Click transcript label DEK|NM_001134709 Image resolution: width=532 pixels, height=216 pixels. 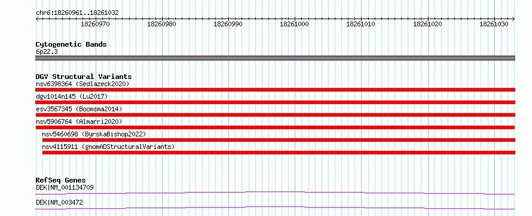[x=65, y=187]
